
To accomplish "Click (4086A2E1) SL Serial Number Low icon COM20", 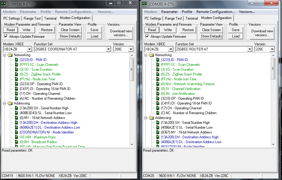I will tap(158, 127).
